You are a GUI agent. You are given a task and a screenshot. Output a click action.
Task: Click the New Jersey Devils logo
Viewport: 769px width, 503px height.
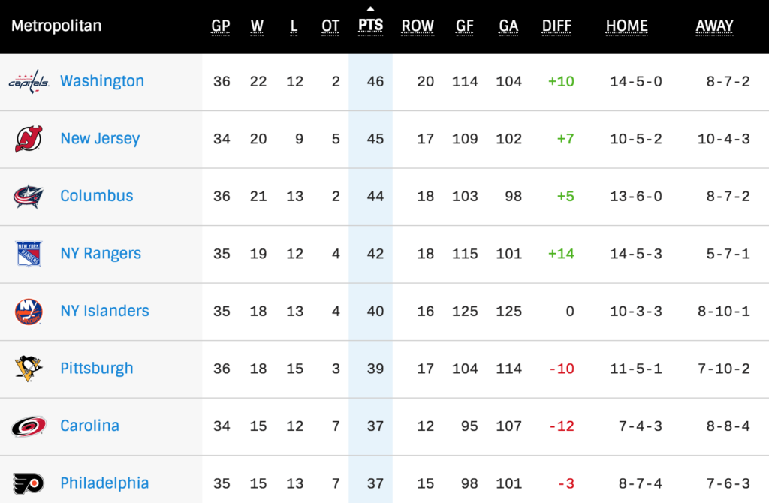(x=29, y=139)
